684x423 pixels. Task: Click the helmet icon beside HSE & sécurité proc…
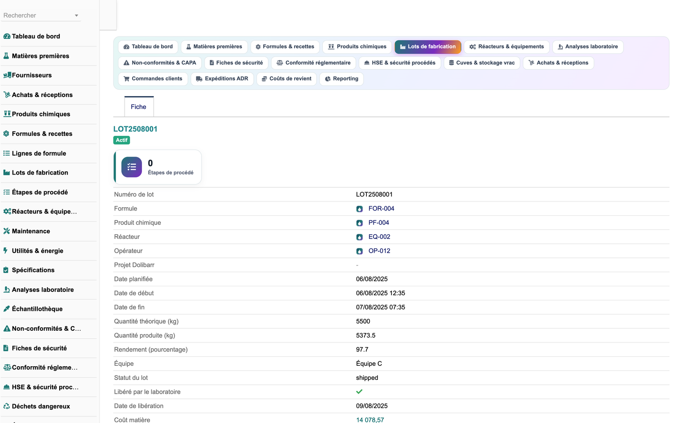pos(7,387)
